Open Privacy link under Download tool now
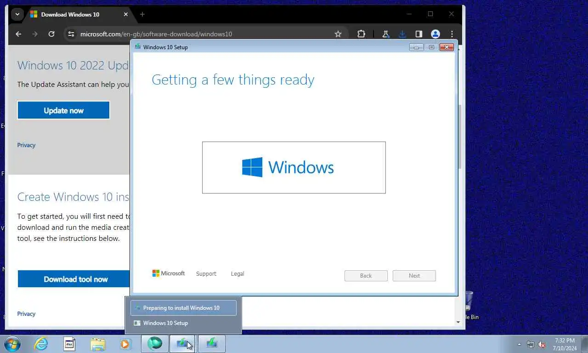This screenshot has height=353, width=588. point(26,313)
